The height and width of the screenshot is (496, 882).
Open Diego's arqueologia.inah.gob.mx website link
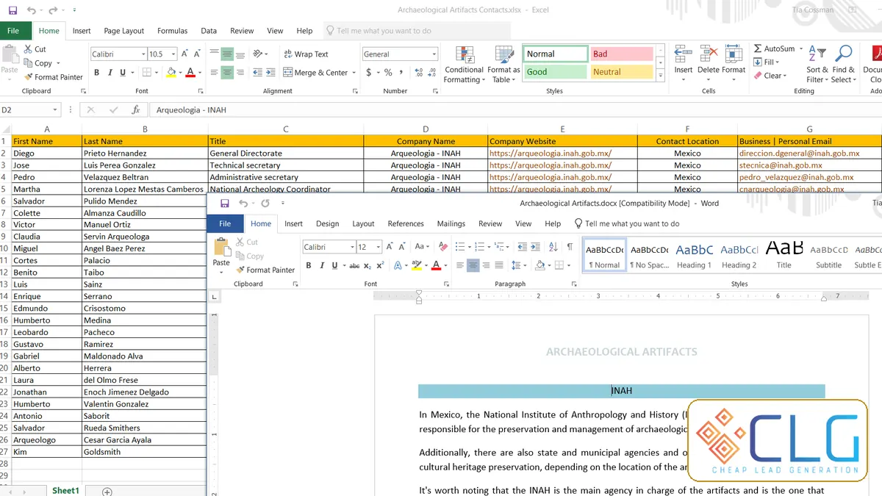550,154
